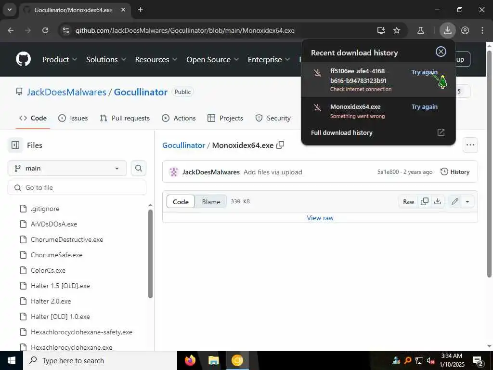Expand the Product menu
Screen dimensions: 493x370
[60, 59]
